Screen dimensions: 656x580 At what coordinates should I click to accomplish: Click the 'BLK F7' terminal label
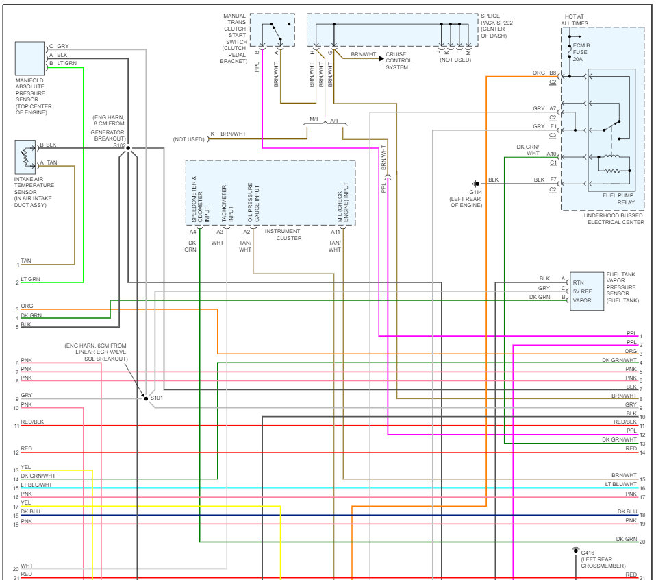tap(545, 180)
